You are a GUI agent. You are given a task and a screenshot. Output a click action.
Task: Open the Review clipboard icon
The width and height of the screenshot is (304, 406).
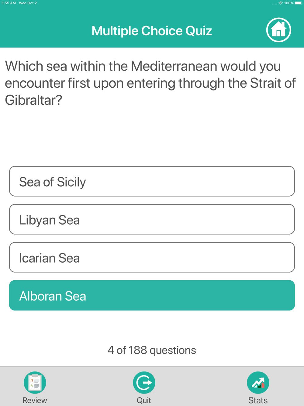35,383
